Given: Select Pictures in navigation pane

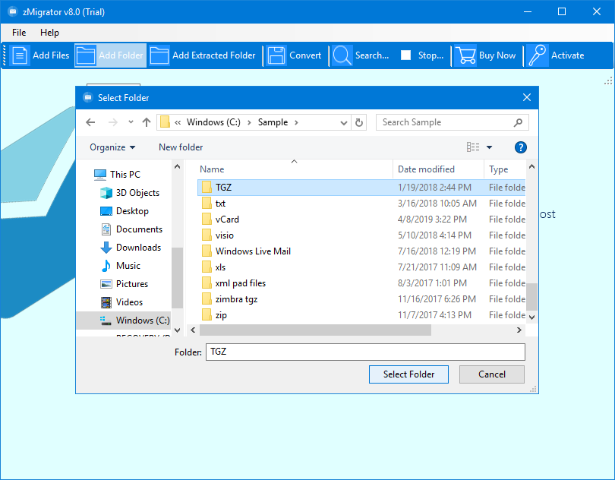Looking at the screenshot, I should pos(125,284).
